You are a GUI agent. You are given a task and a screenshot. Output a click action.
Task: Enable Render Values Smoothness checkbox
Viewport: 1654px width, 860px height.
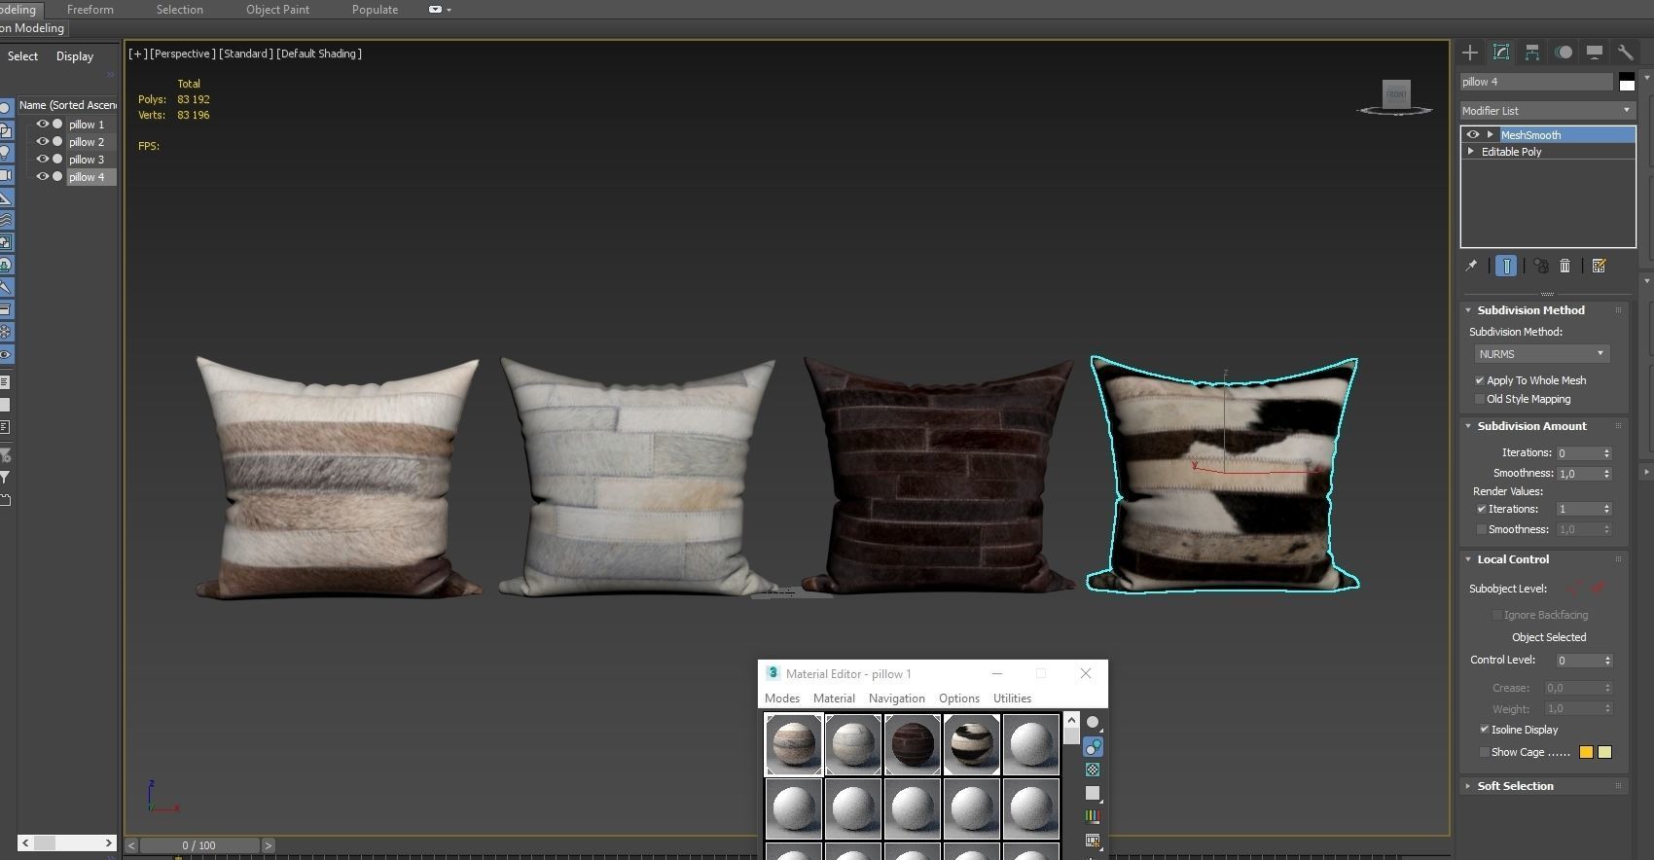click(1482, 529)
